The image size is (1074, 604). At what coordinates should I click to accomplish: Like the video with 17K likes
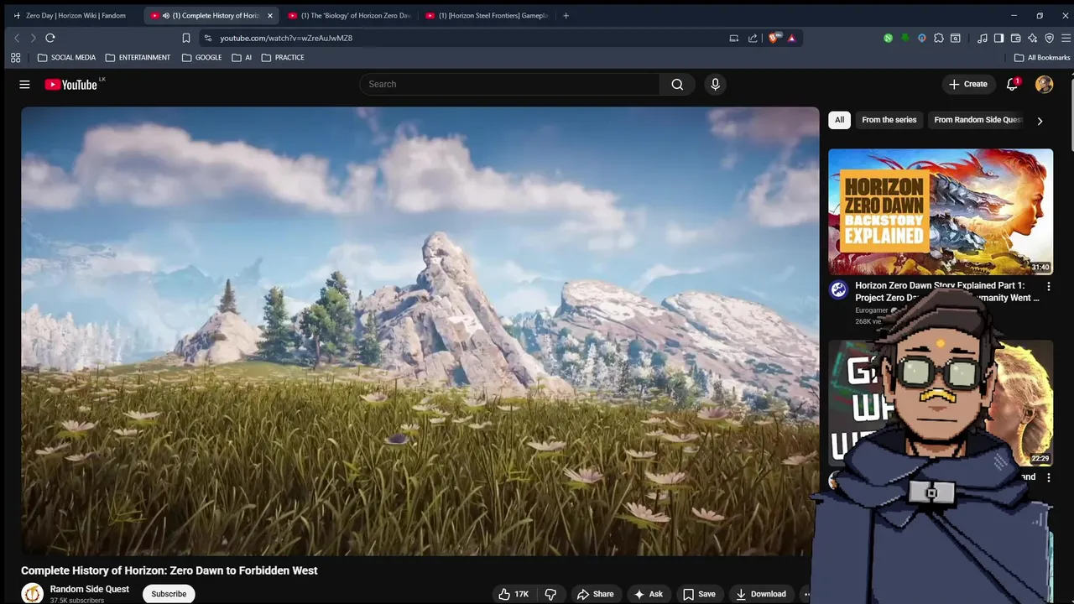tap(514, 594)
